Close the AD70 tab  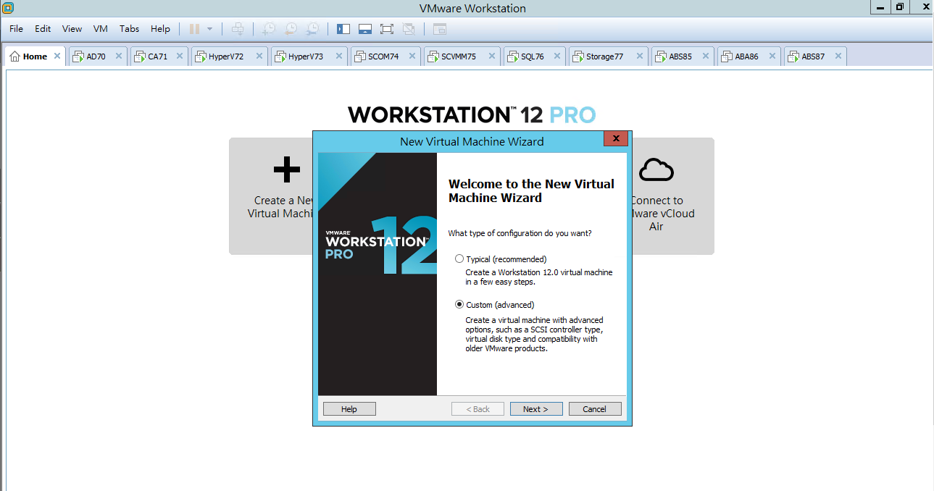coord(119,56)
